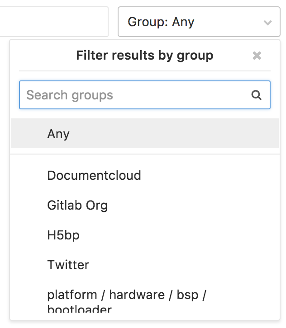
Task: Open the Group: Any dropdown
Action: pyautogui.click(x=199, y=22)
